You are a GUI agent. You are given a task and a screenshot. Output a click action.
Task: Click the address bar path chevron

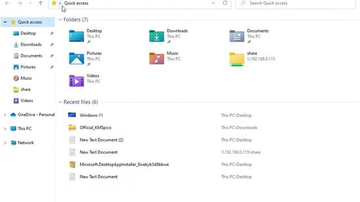(60, 3)
